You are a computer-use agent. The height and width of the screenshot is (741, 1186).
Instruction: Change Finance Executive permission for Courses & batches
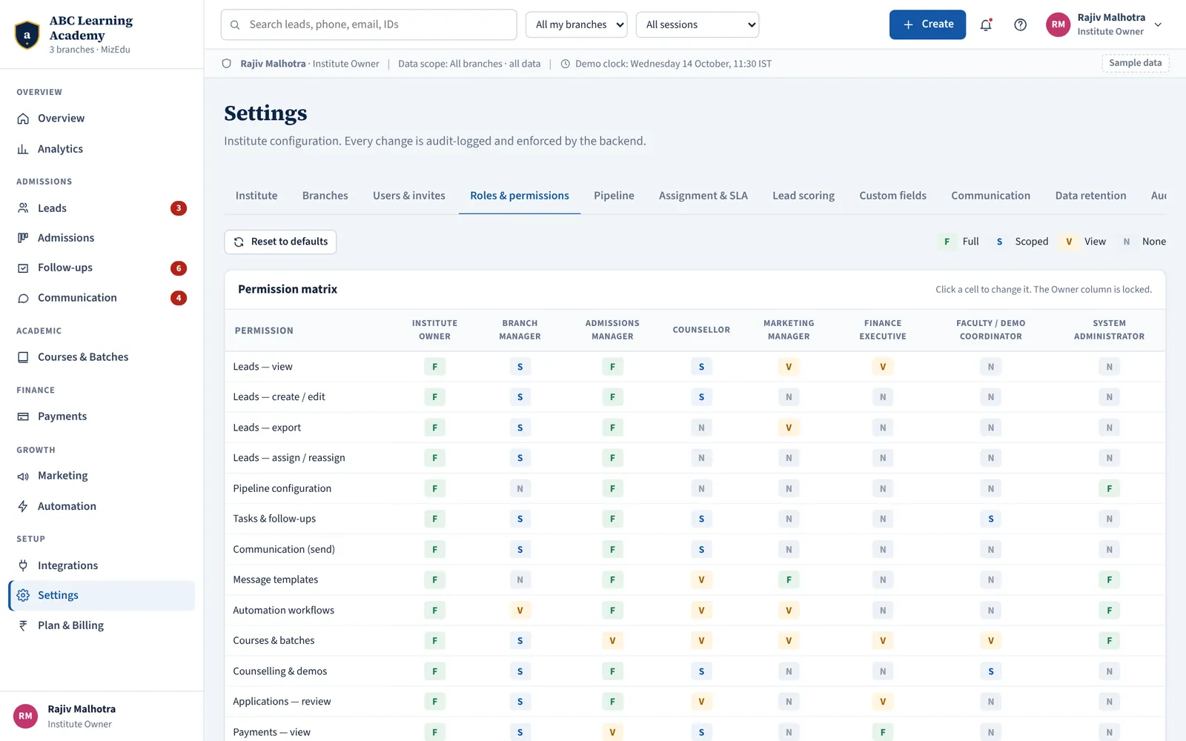[883, 641]
